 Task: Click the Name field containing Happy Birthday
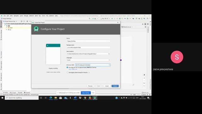(x=88, y=41)
